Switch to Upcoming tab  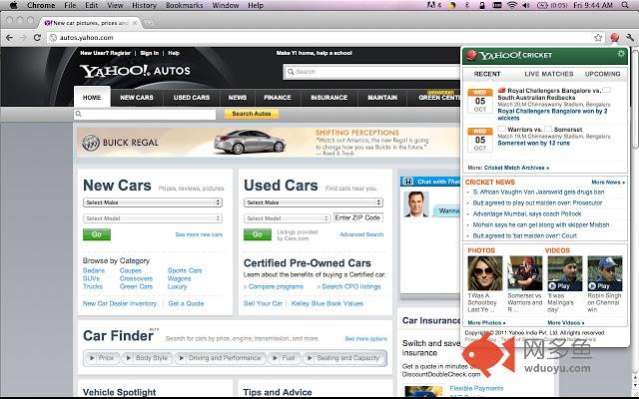602,74
